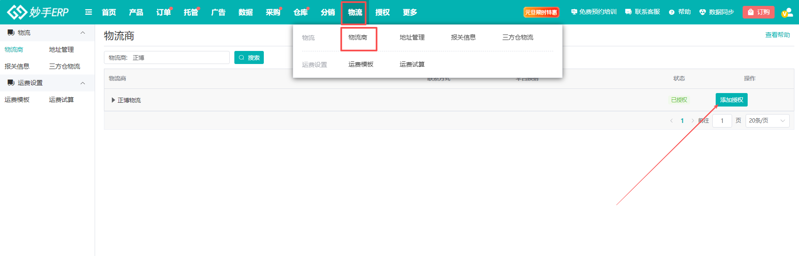Click the 搜索 search button
The width and height of the screenshot is (799, 256).
click(x=249, y=58)
